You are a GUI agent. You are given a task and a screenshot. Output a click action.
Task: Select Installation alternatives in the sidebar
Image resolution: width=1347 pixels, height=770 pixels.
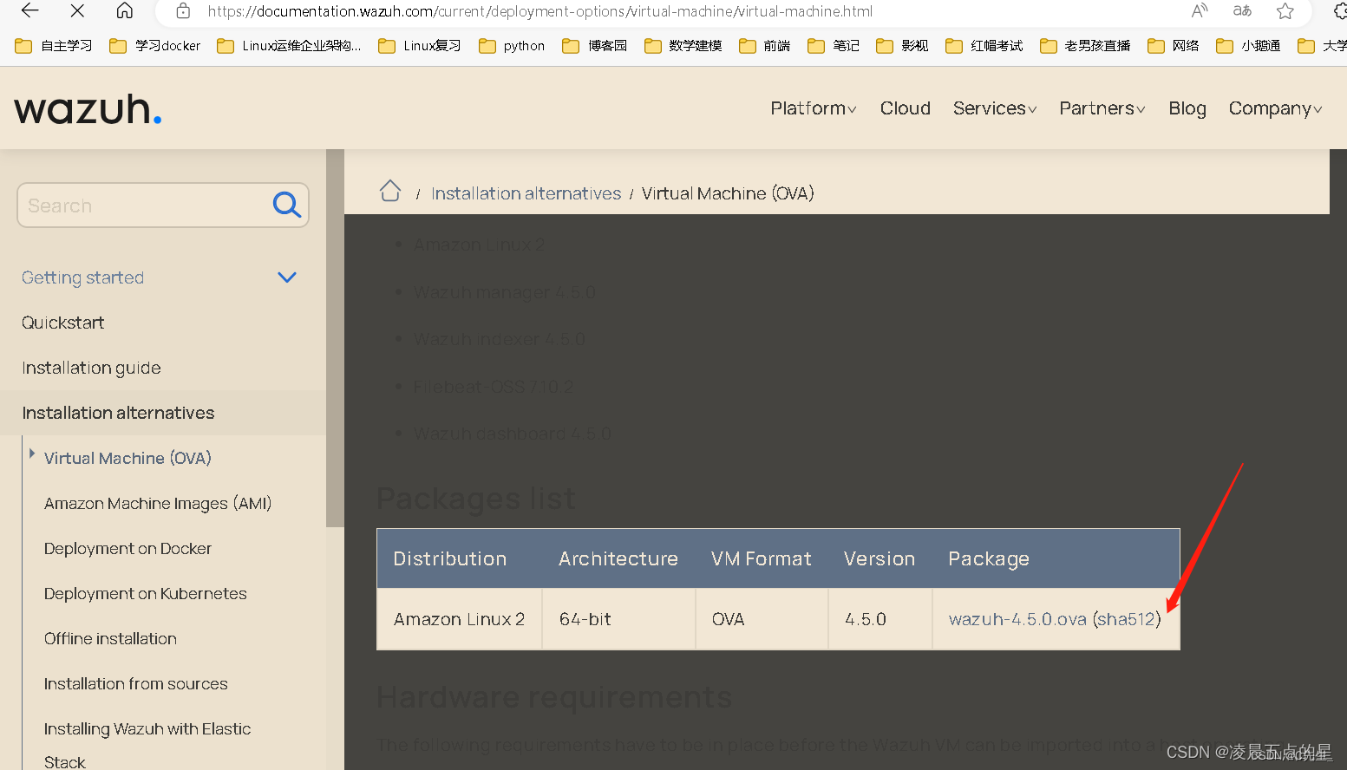118,413
